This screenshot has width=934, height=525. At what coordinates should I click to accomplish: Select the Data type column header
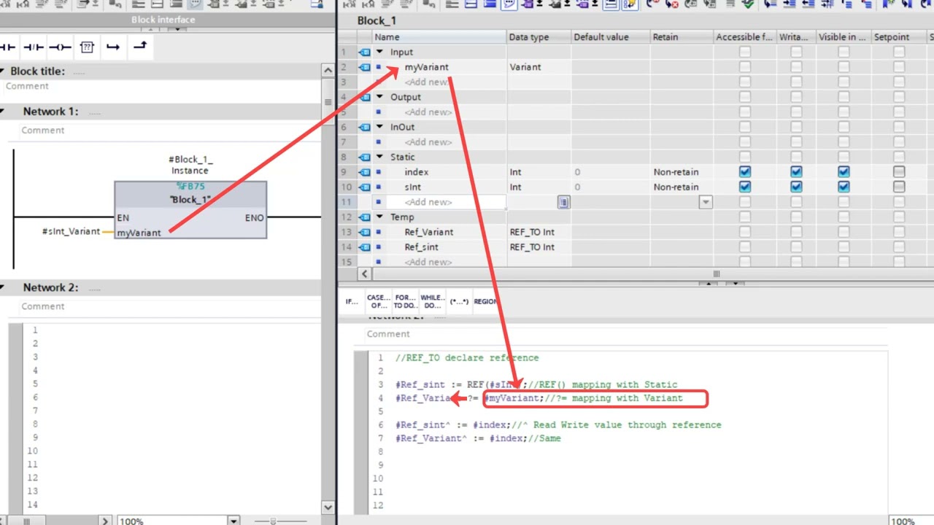tap(539, 36)
